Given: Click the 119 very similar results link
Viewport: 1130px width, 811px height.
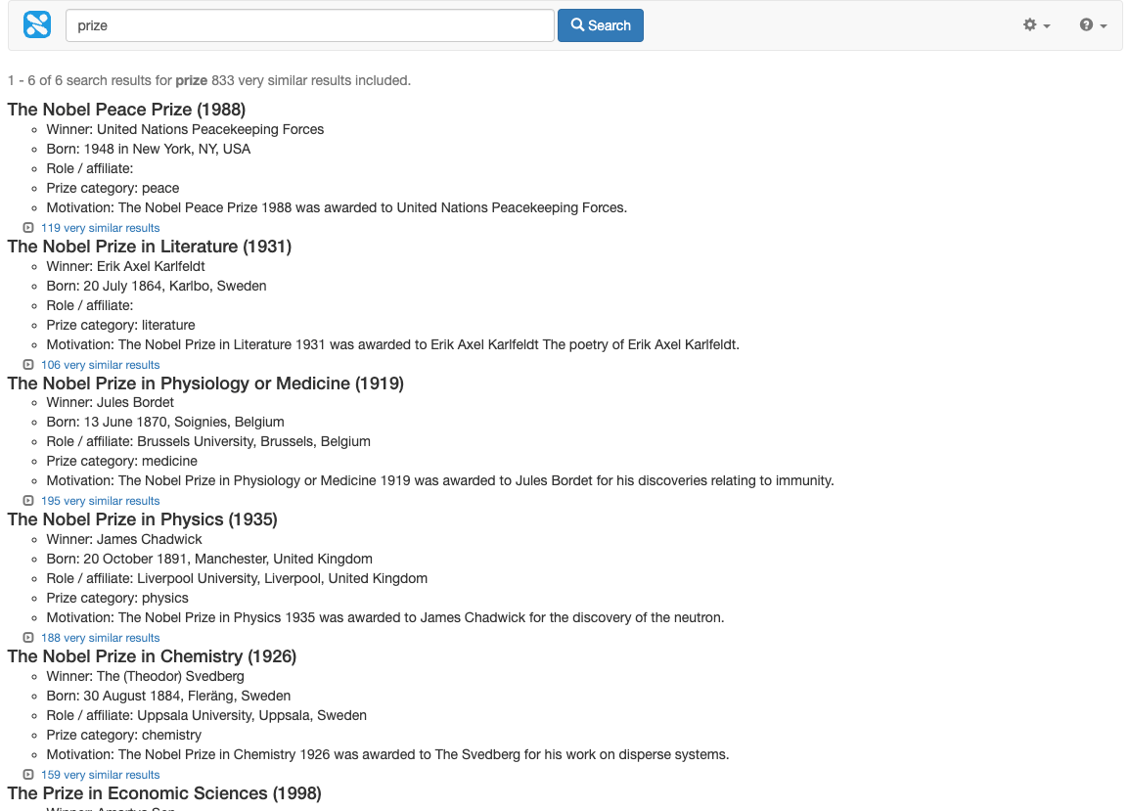Looking at the screenshot, I should point(100,227).
